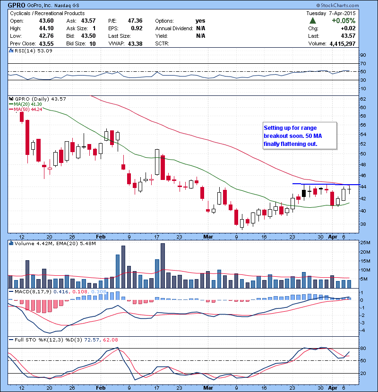Click the tallest volume bar after 17

pos(163,266)
